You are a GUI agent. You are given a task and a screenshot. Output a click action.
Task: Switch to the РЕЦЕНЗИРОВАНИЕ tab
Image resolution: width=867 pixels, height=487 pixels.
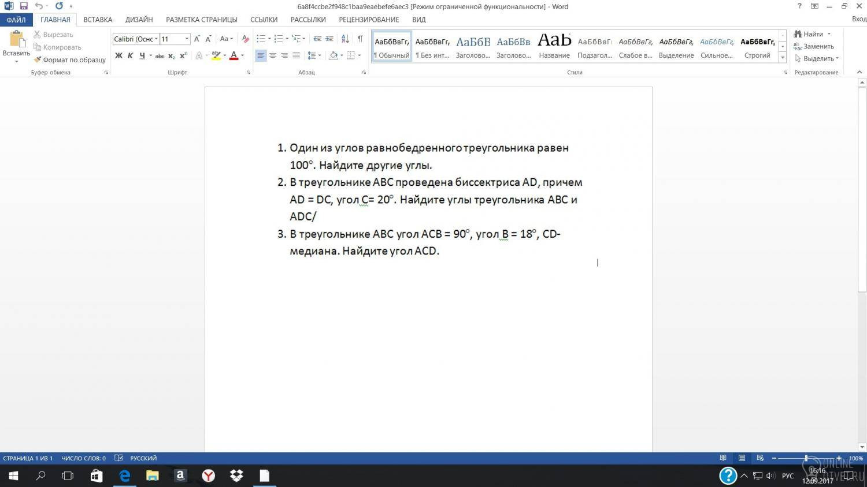tap(369, 20)
